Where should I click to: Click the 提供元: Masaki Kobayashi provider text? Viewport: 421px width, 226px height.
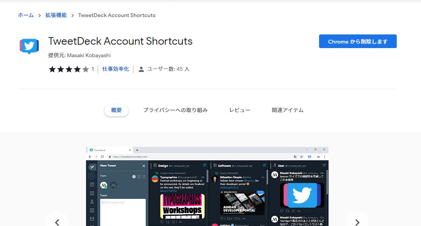pyautogui.click(x=80, y=56)
